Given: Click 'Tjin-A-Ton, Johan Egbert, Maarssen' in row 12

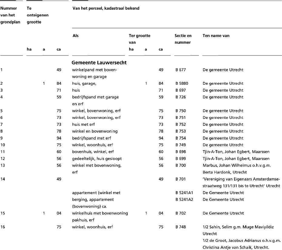Looking at the screenshot, I should click(x=236, y=159).
